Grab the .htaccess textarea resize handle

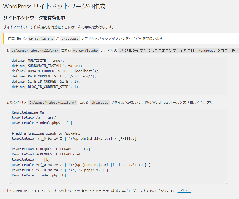tap(226, 182)
